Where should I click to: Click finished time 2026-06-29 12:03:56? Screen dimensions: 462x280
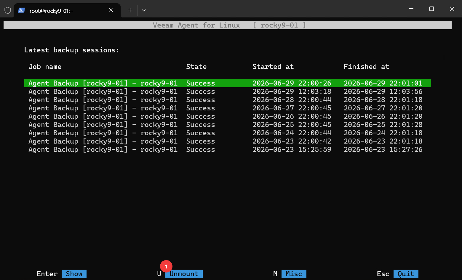point(383,91)
